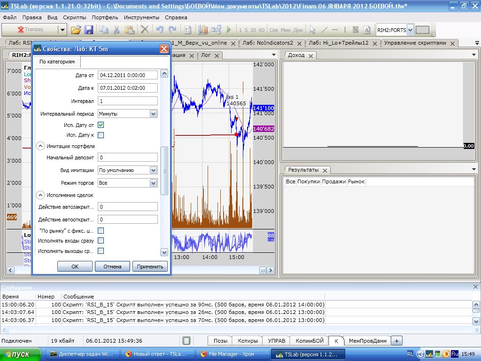
Task: Click the 'Начальный депозит' input field
Action: click(x=128, y=158)
